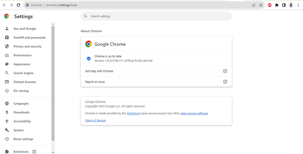Click the sidebar scroll down arrow
The image size is (303, 154).
coord(53,152)
